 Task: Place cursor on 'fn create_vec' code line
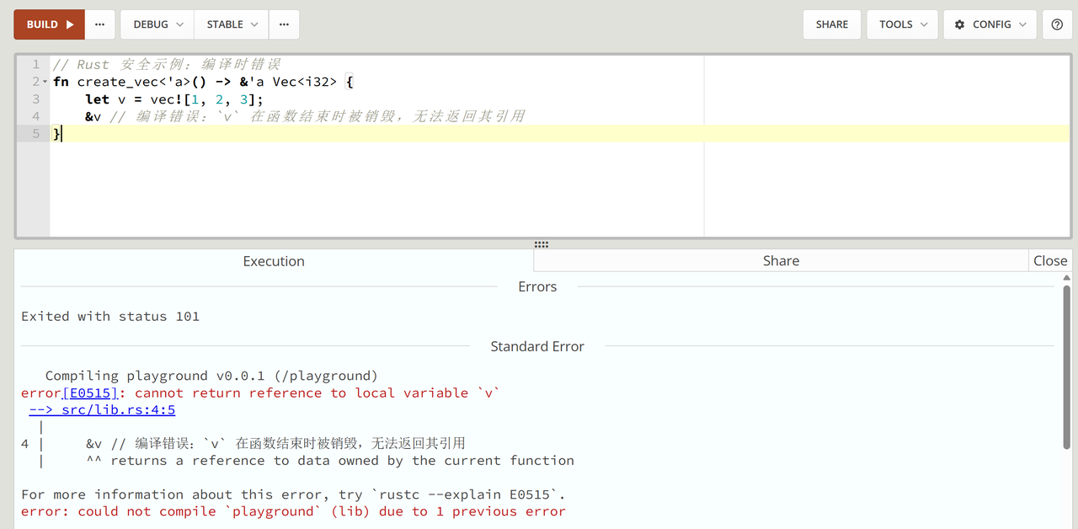coord(203,82)
